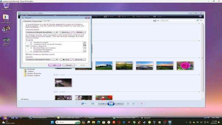This screenshot has height=125, width=222.
Task: Go to previous photo in Photo Gallery
Action: (103, 104)
